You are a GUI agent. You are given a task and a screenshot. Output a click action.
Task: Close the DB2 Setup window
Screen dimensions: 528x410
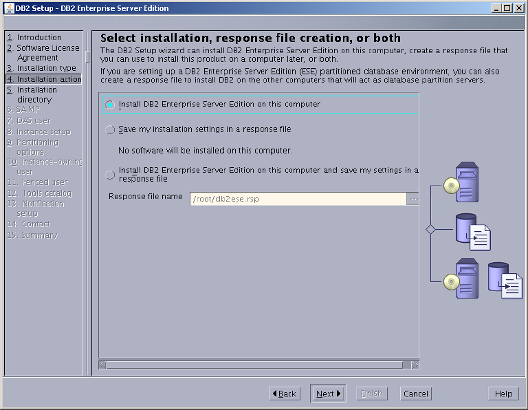click(x=519, y=8)
